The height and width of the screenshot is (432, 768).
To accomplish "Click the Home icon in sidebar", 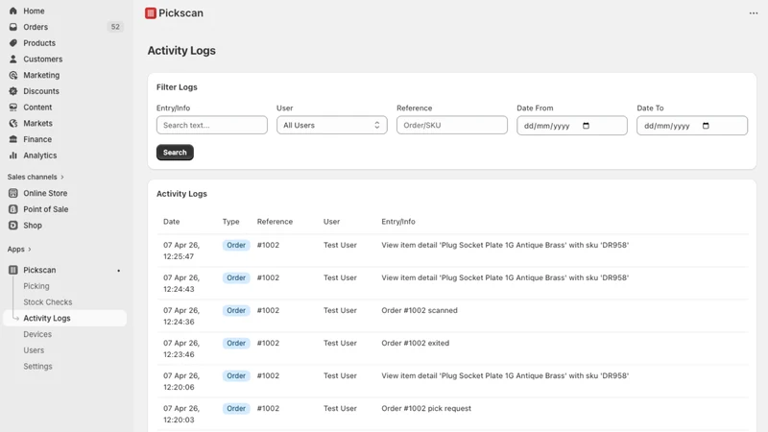I will pyautogui.click(x=13, y=11).
